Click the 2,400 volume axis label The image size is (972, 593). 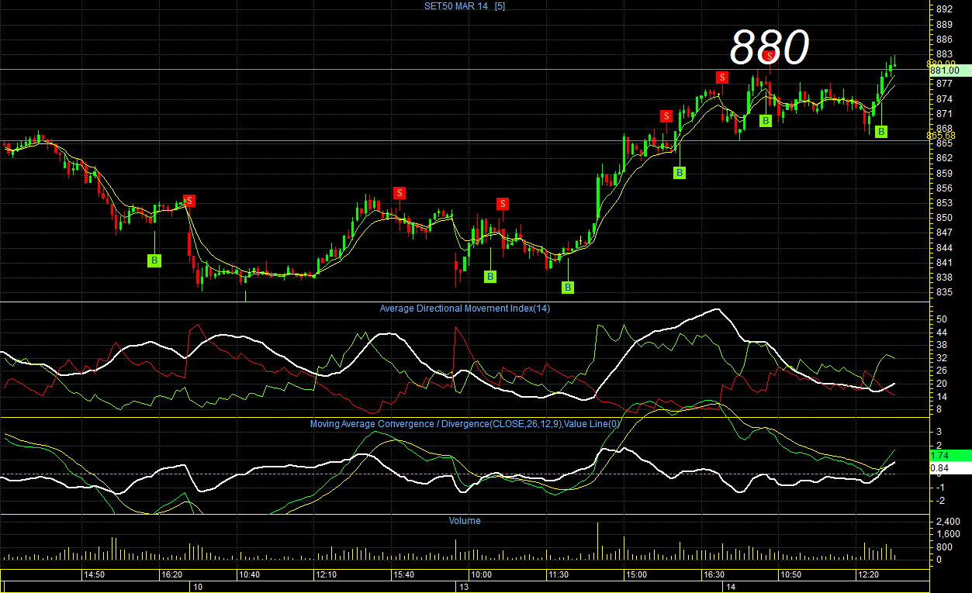(948, 522)
